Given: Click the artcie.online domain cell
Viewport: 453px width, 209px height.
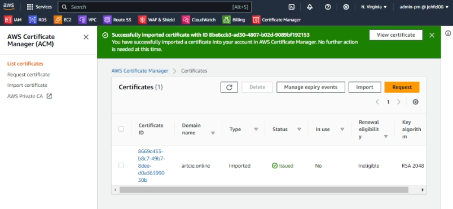Looking at the screenshot, I should (196, 166).
